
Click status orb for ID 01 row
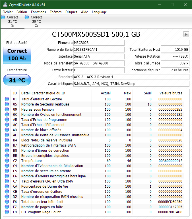[x=7, y=99]
